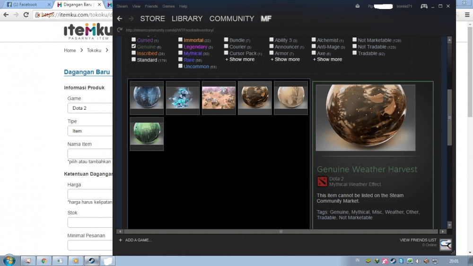Open the friends list chat icon
The width and height of the screenshot is (473, 266).
click(445, 244)
